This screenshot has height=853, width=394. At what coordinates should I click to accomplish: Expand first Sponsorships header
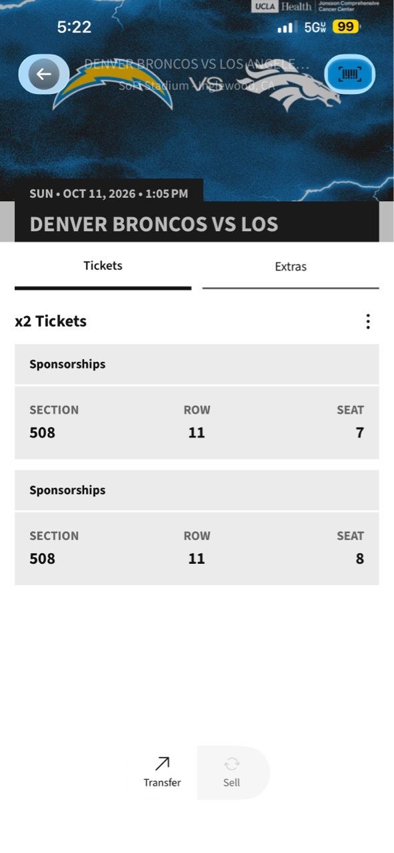pyautogui.click(x=197, y=365)
